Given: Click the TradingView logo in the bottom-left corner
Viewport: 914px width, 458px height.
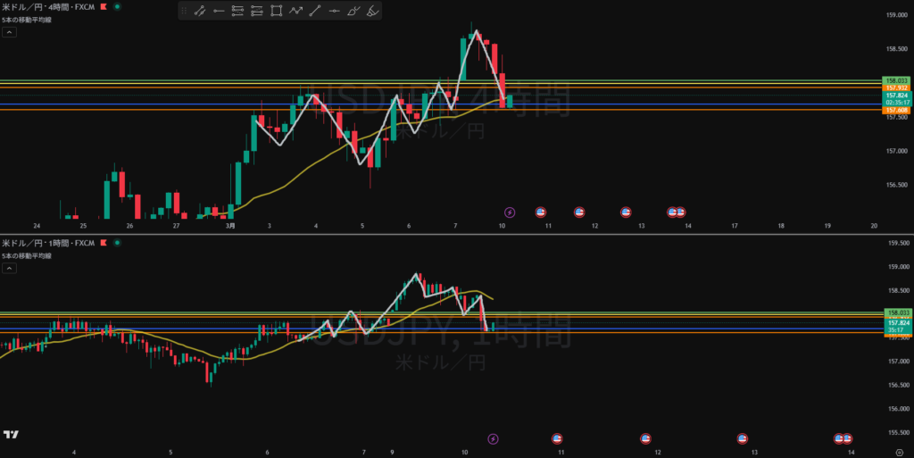Looking at the screenshot, I should 12,435.
